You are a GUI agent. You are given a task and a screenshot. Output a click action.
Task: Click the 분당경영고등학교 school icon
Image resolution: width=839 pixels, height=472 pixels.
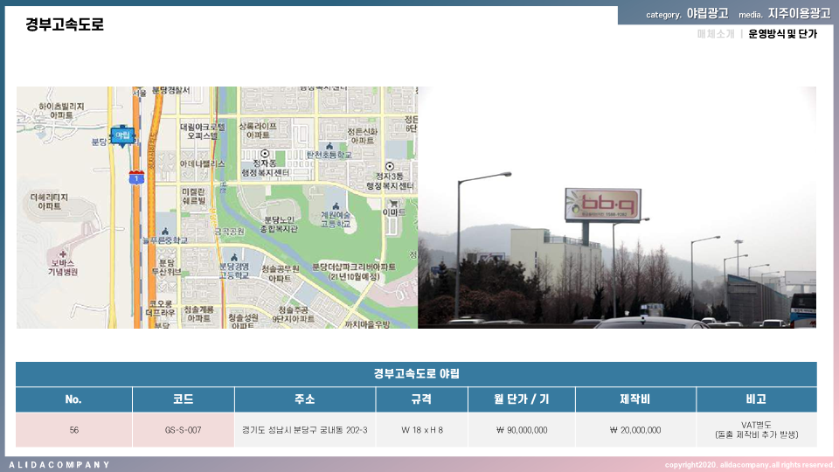[233, 257]
